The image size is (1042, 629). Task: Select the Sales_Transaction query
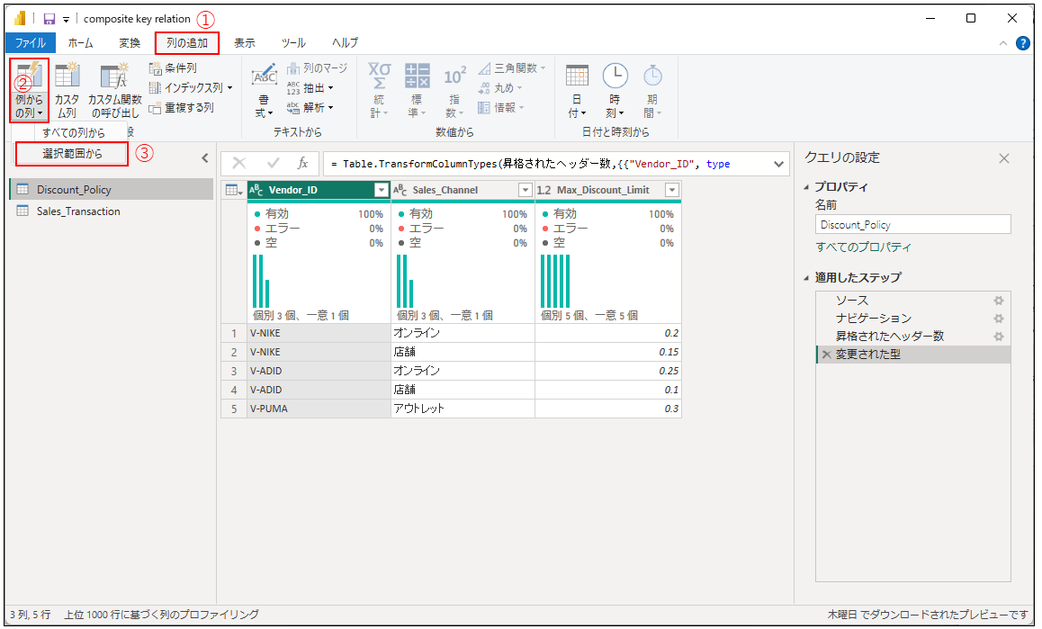coord(78,211)
